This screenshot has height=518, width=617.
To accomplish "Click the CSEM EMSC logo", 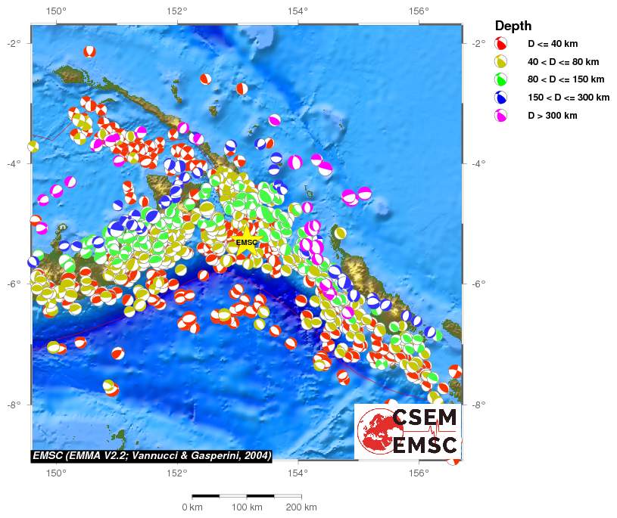I will (x=407, y=430).
